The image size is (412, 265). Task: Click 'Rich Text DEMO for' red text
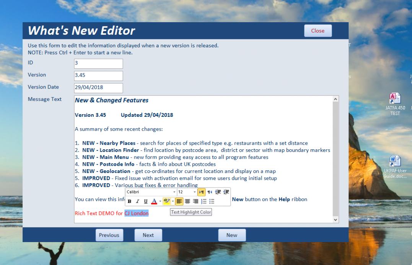(x=99, y=213)
